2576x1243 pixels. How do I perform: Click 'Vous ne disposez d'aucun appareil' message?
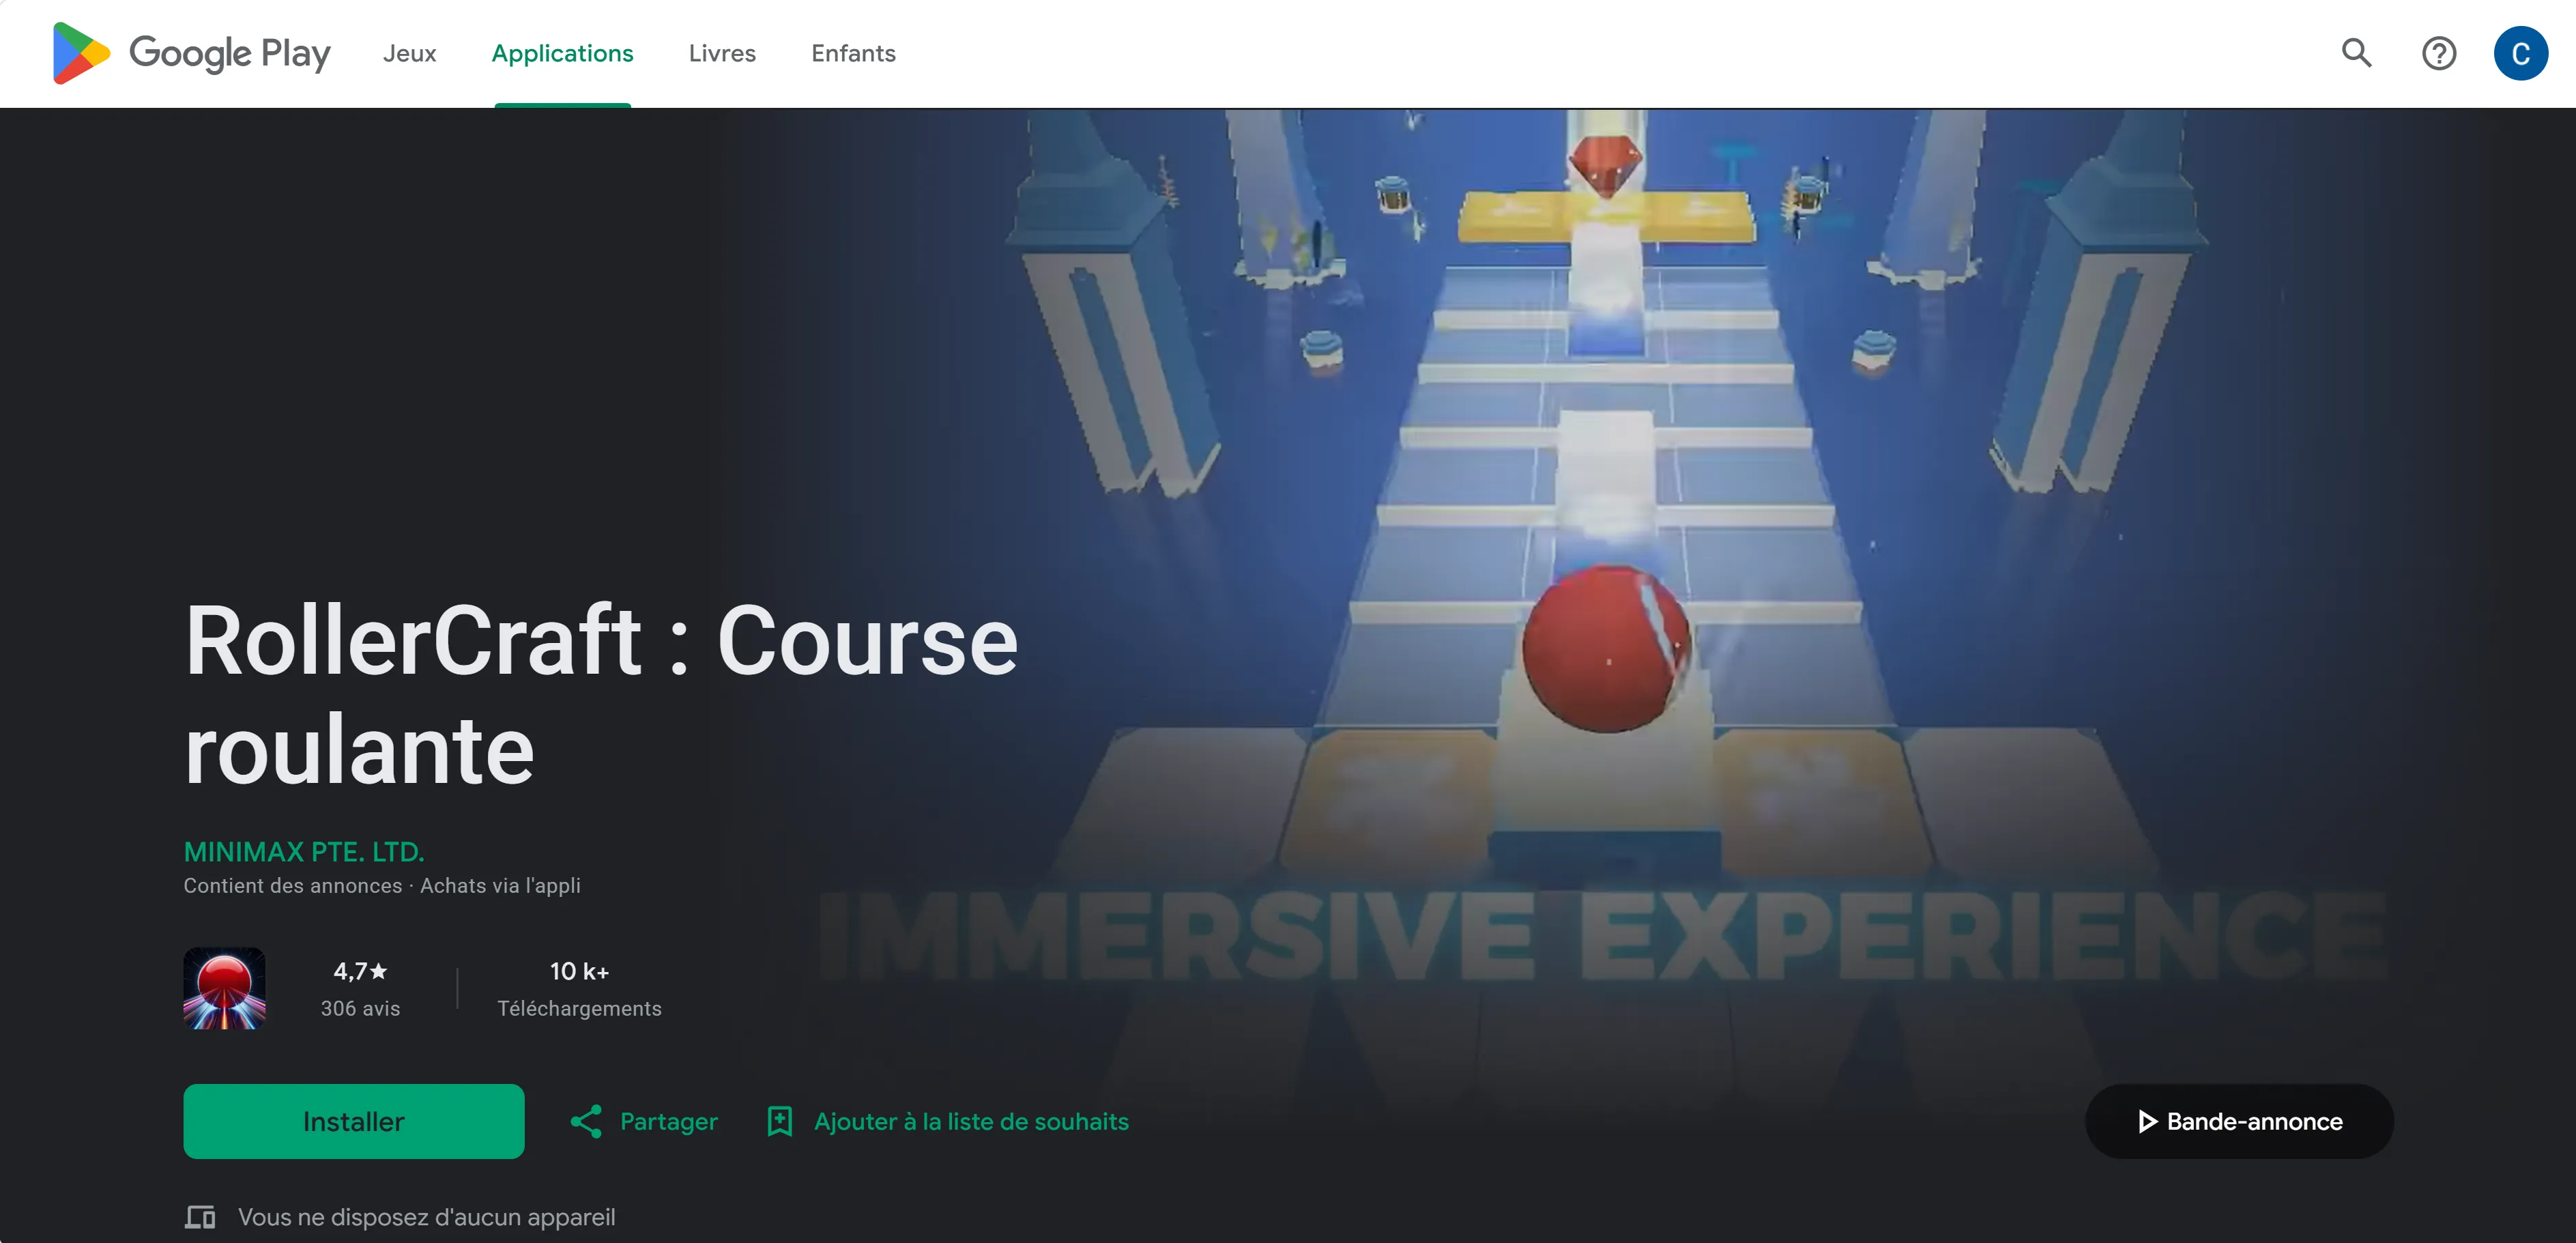pos(427,1217)
